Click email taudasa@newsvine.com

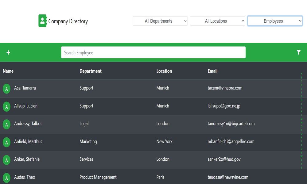coord(228,177)
